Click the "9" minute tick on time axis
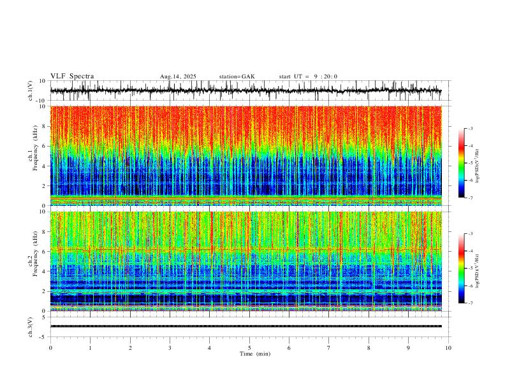Screen dimensions: 505x390 (x=408, y=348)
